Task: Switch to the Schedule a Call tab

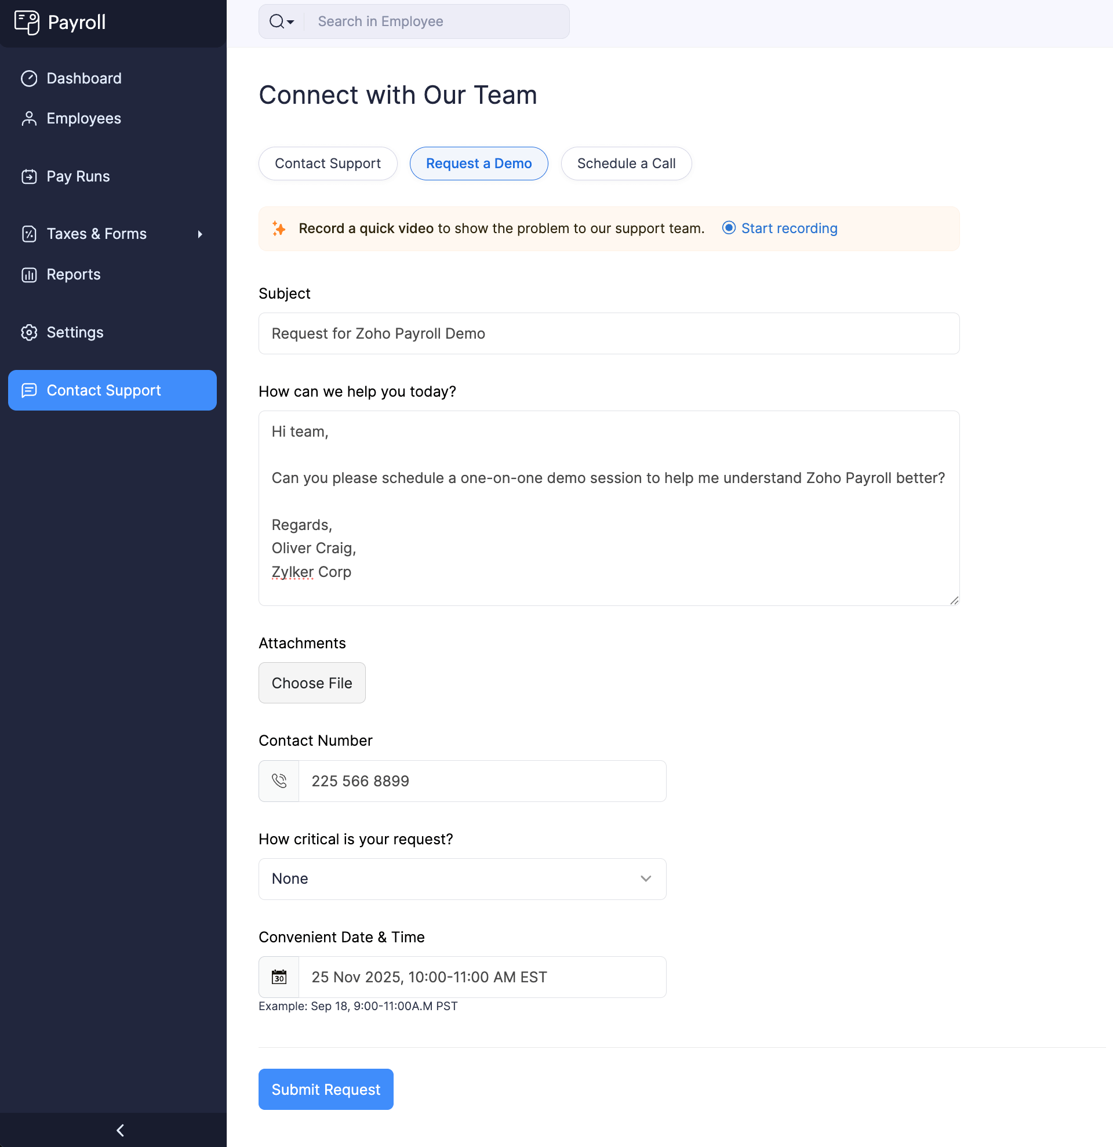Action: click(x=626, y=164)
